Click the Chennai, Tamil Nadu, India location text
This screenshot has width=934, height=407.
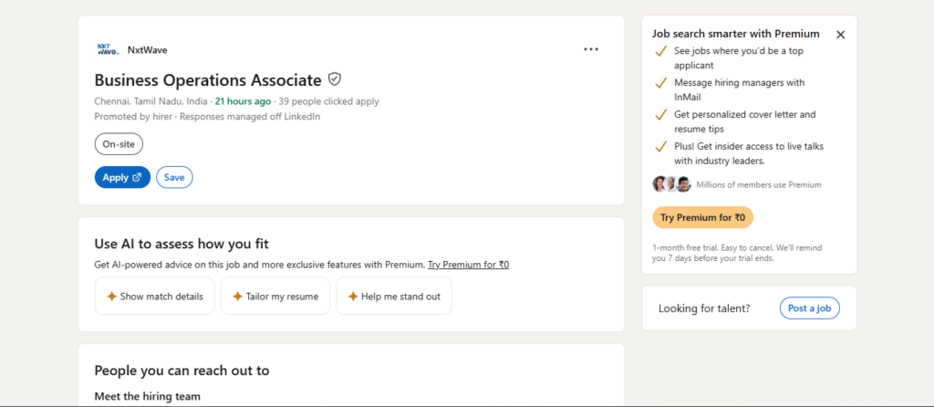pyautogui.click(x=150, y=101)
